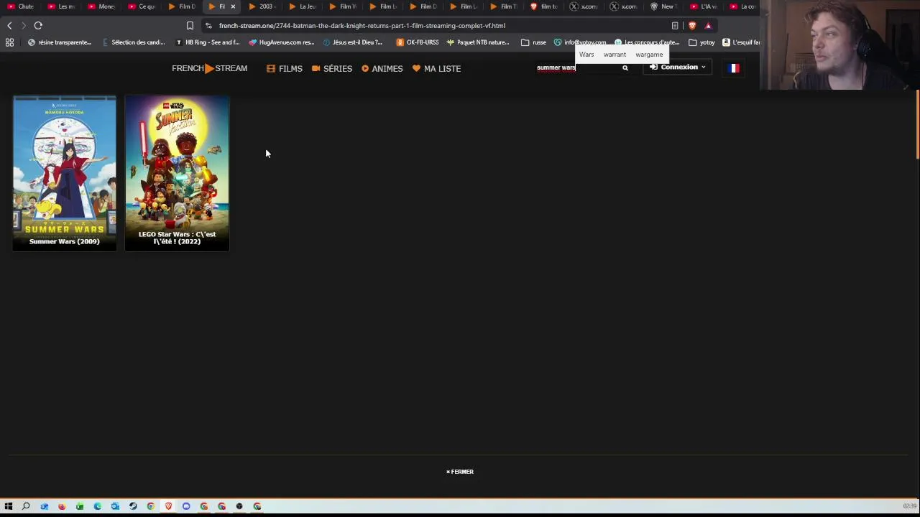The image size is (920, 517).
Task: Click the search box containing 'summer wars'
Action: coord(577,67)
